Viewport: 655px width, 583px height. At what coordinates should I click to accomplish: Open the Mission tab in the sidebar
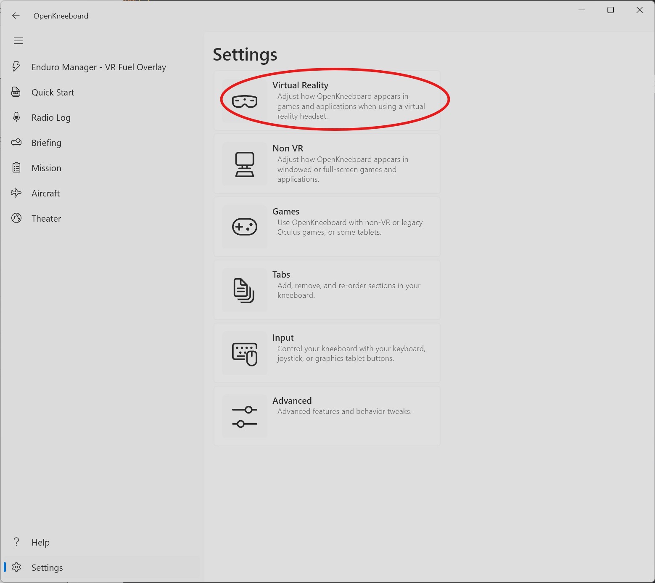pyautogui.click(x=101, y=168)
